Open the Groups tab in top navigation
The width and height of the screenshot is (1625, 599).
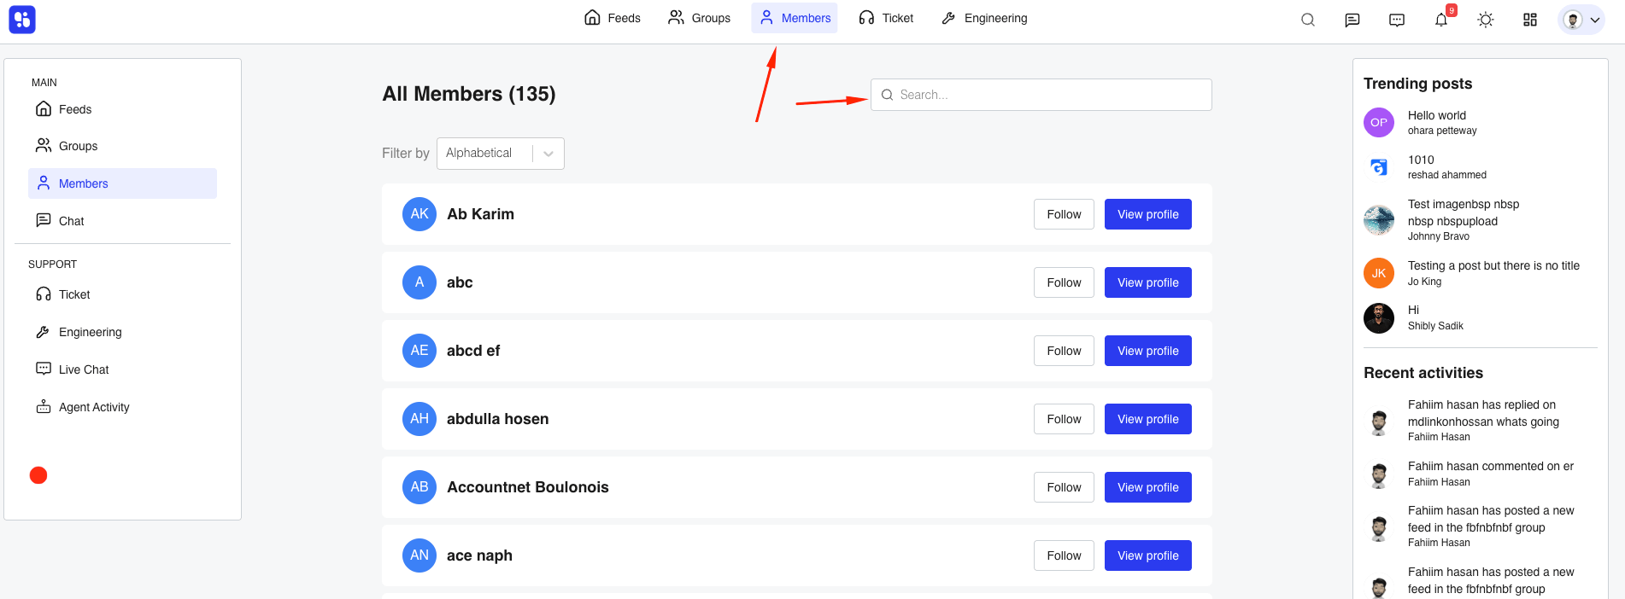[x=700, y=18]
